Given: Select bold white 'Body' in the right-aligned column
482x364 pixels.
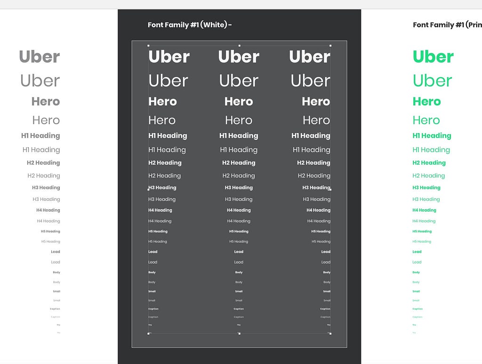Looking at the screenshot, I should pyautogui.click(x=327, y=272).
